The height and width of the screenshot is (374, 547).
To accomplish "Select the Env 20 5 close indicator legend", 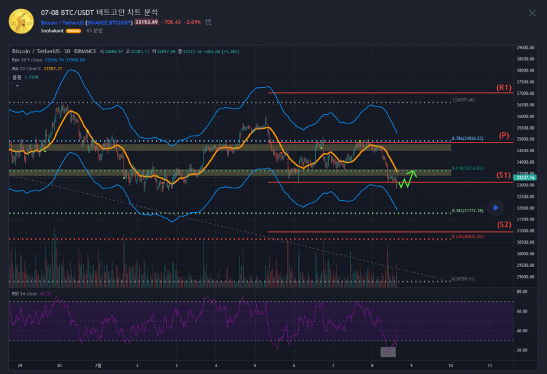I will [x=27, y=59].
